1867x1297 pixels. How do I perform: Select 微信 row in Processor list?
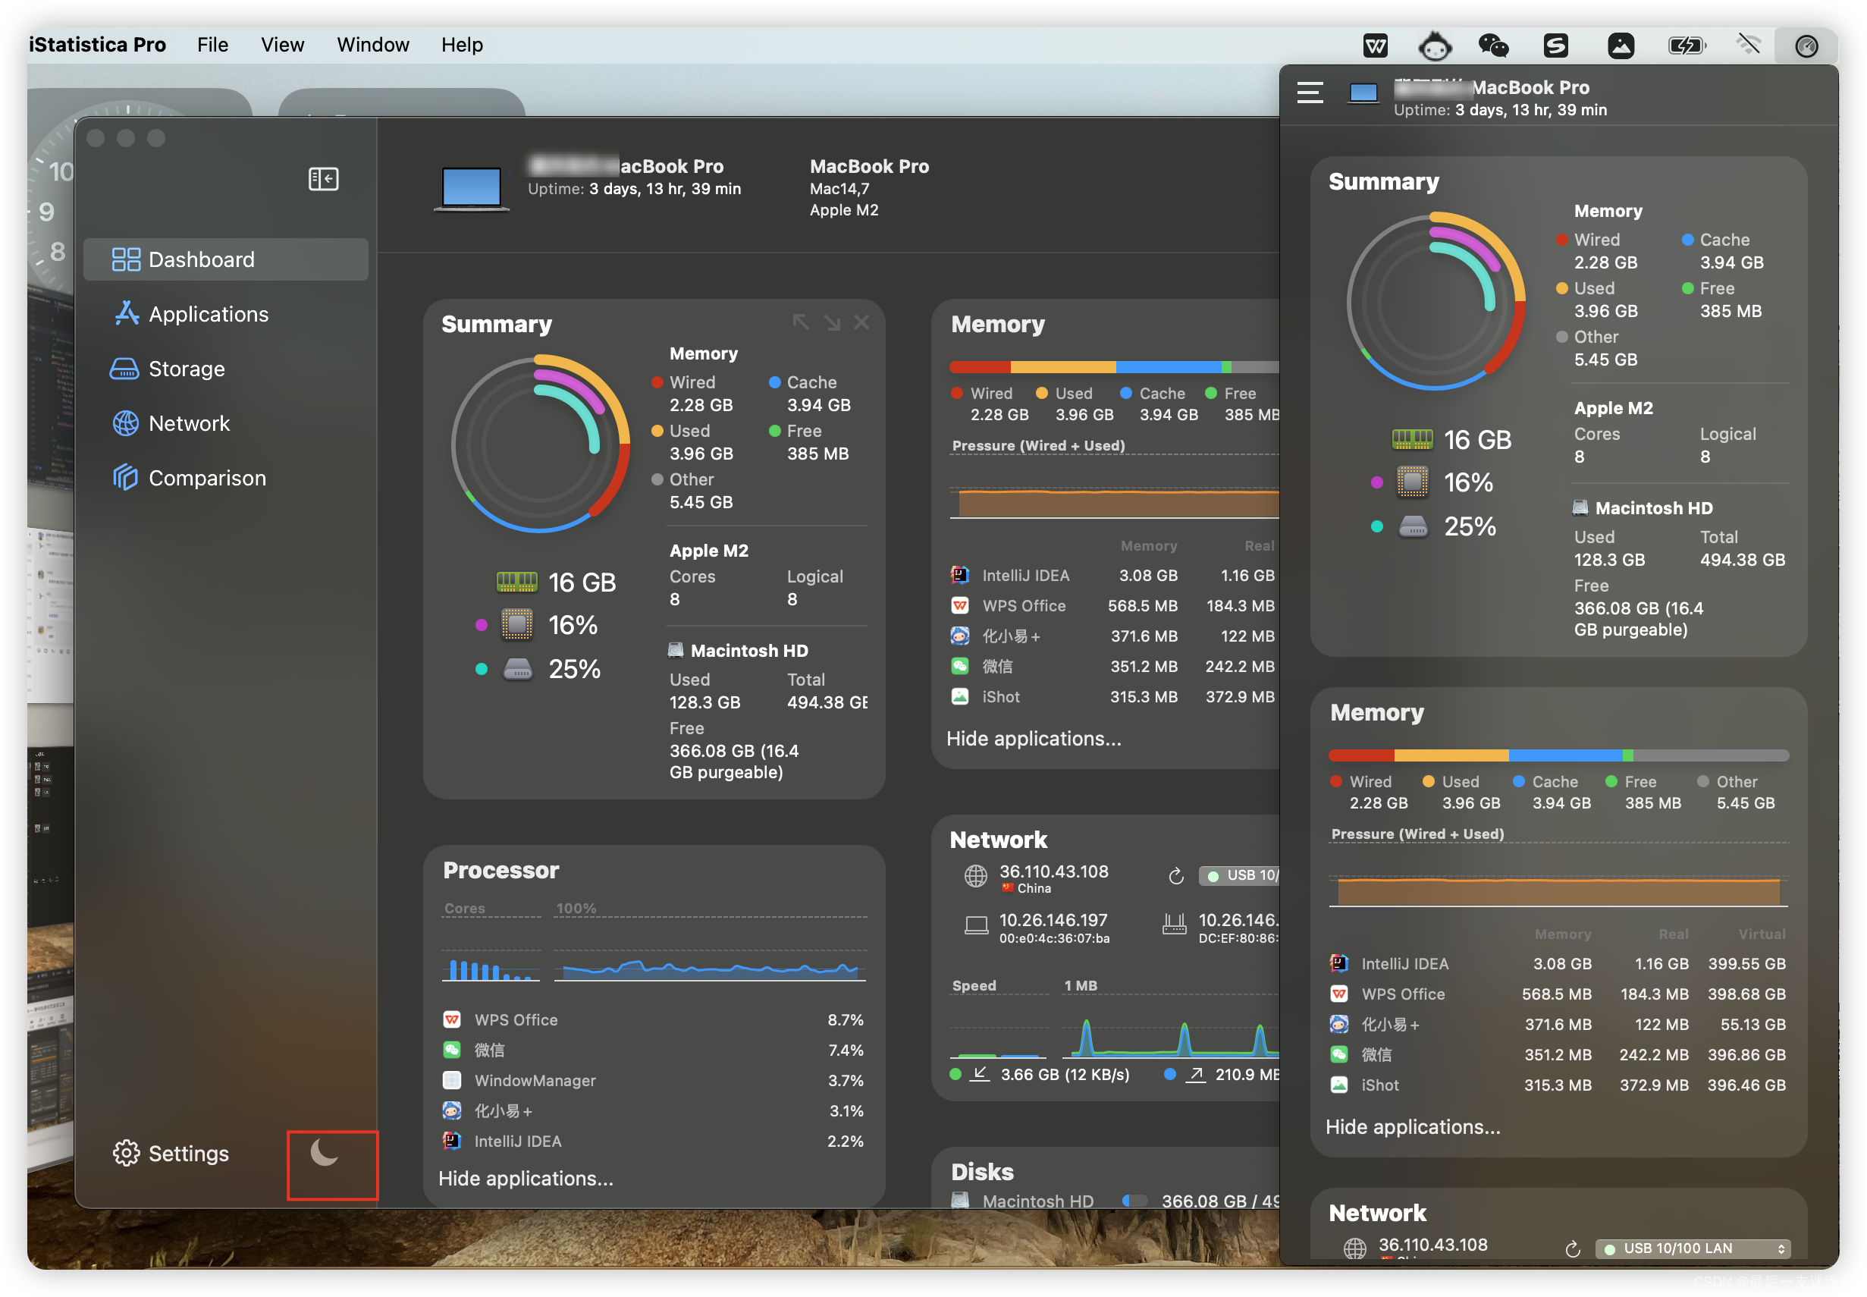click(653, 1050)
